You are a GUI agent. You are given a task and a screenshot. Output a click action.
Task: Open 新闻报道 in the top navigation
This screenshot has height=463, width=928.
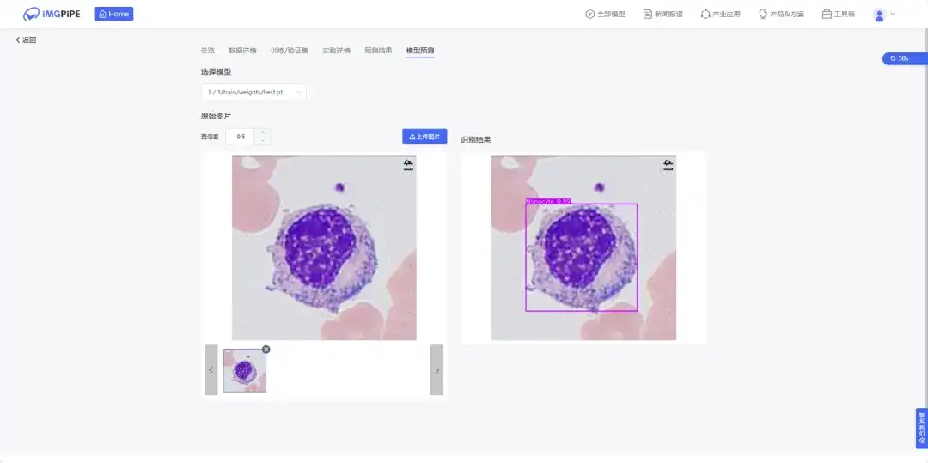(662, 14)
